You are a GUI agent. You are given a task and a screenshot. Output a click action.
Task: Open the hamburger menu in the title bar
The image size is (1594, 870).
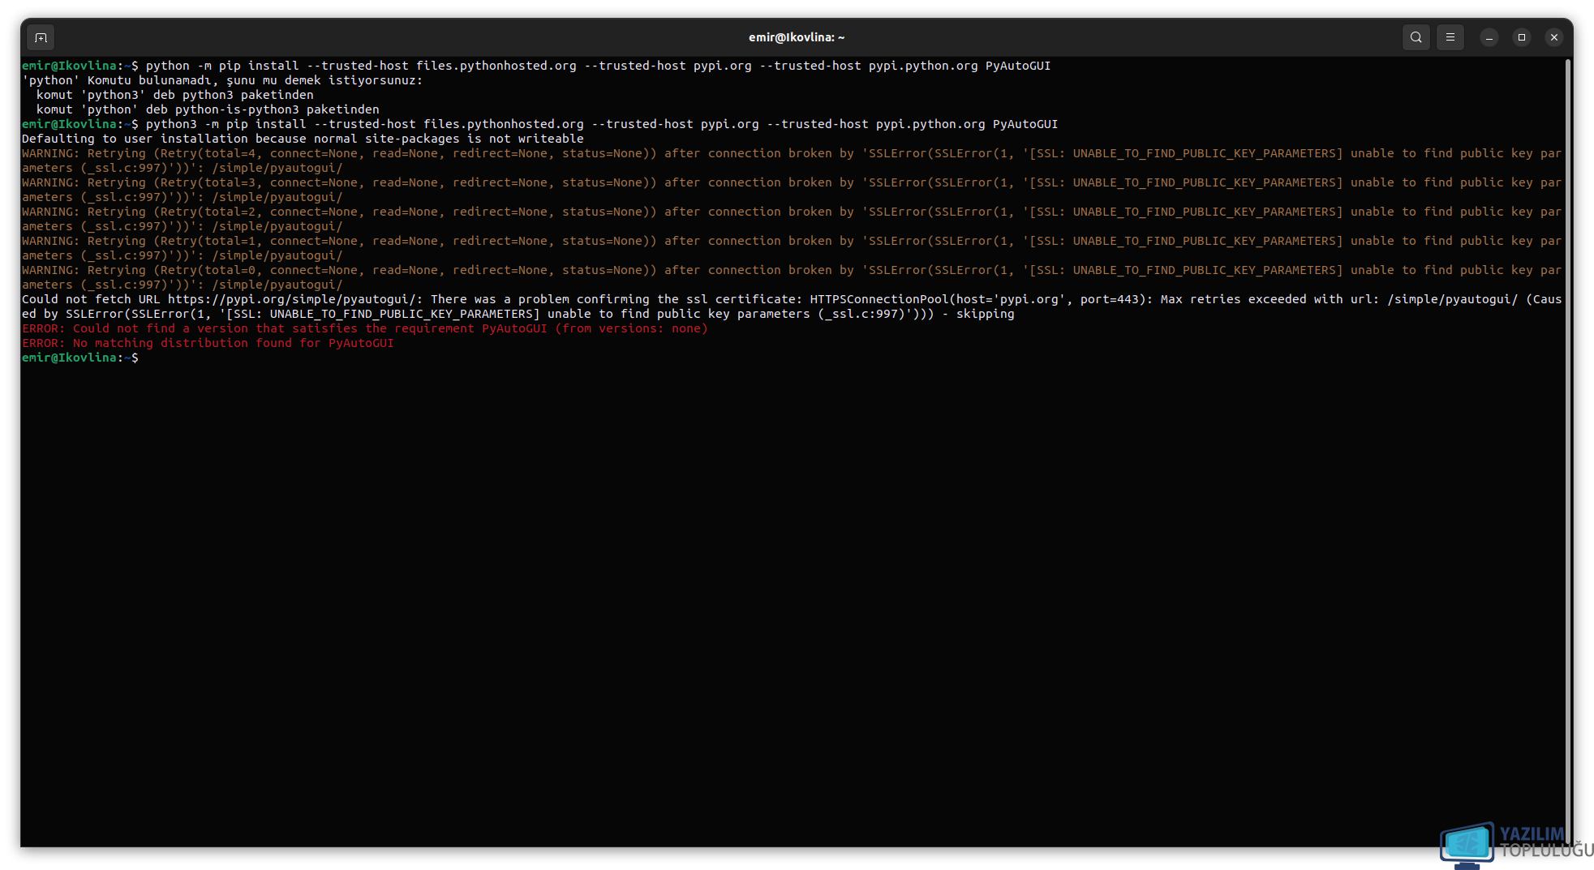click(x=1450, y=37)
